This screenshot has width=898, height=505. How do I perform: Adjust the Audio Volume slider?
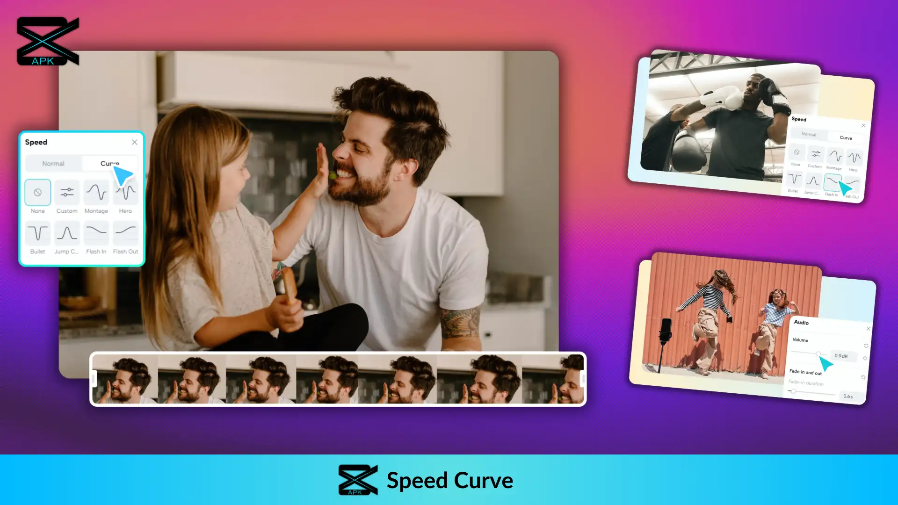pyautogui.click(x=818, y=355)
